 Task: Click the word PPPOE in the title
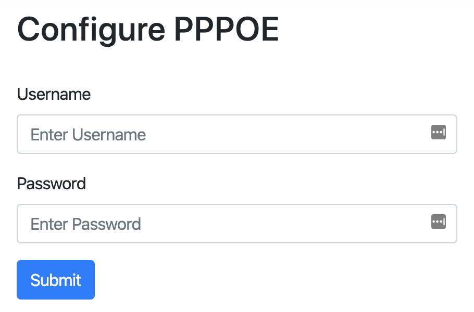tap(226, 30)
